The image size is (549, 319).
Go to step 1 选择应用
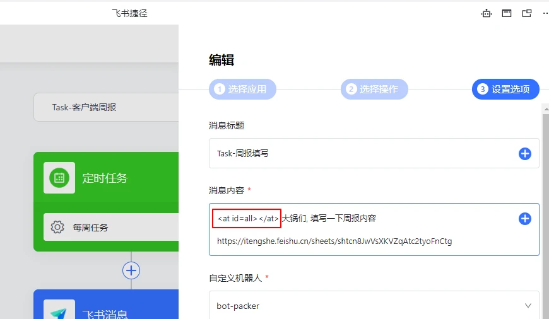(242, 89)
